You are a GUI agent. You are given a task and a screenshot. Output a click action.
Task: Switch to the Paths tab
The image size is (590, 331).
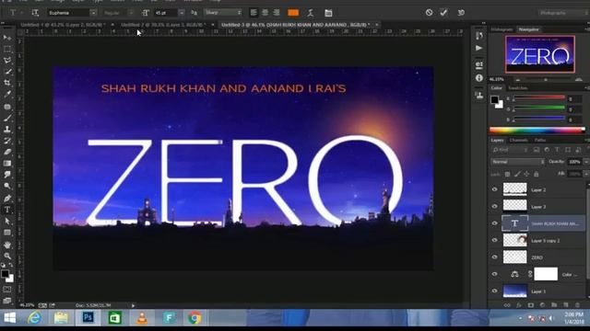pyautogui.click(x=540, y=140)
